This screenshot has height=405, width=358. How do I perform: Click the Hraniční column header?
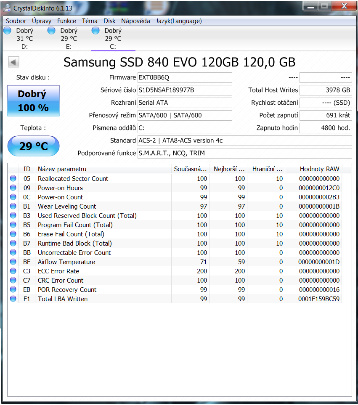[266, 169]
